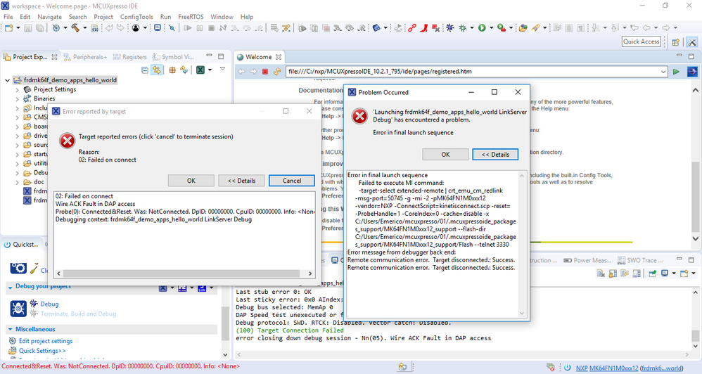Click Cancel in Error reported by target dialog
The height and width of the screenshot is (374, 702).
coord(291,181)
